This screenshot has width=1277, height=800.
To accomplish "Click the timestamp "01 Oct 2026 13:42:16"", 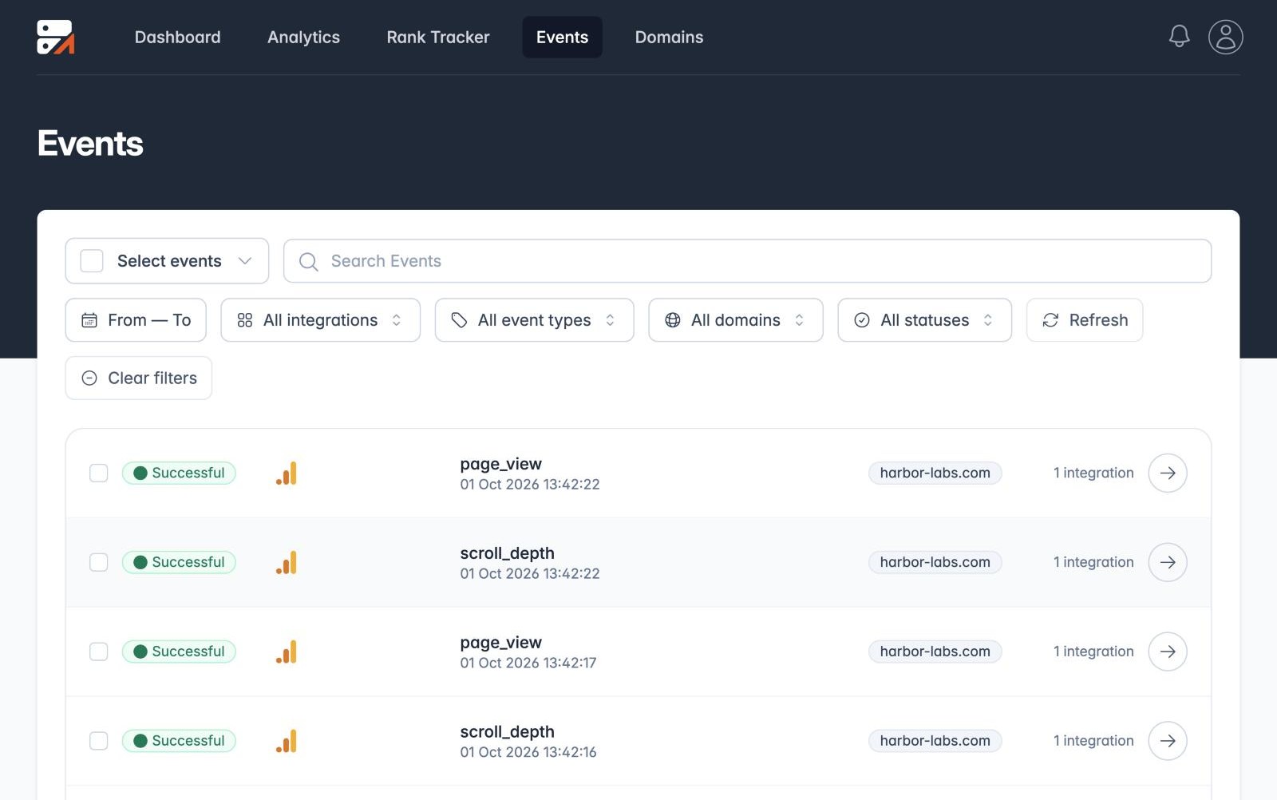I will pyautogui.click(x=528, y=752).
